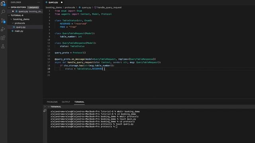The height and width of the screenshot is (143, 255).
Task: Collapse the Terminal section chevron
Action: tap(49, 107)
